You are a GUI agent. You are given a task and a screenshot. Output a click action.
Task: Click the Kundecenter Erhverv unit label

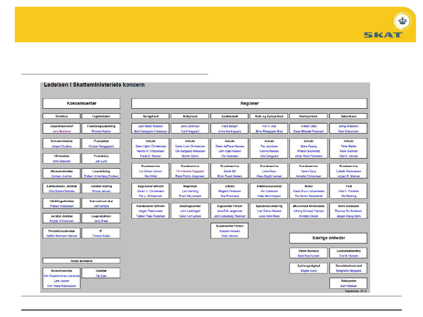[151, 206]
